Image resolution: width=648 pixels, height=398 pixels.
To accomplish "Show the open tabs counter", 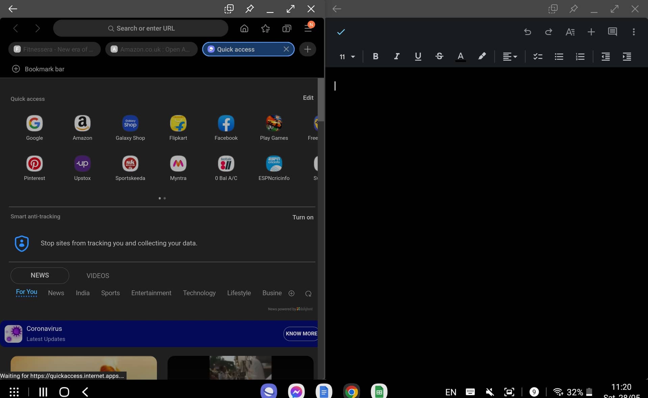I will (287, 29).
